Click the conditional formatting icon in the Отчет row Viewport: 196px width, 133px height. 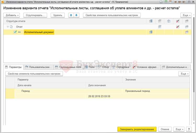178,27
